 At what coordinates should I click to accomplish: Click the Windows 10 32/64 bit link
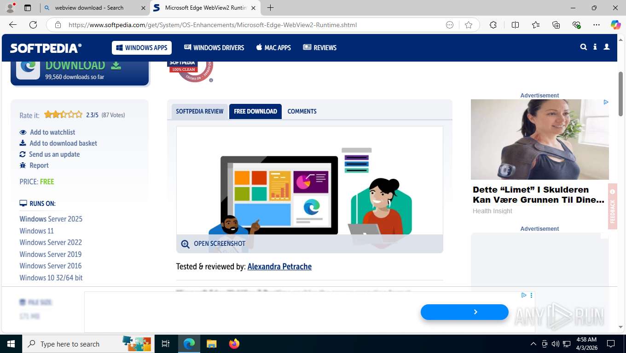pyautogui.click(x=51, y=278)
